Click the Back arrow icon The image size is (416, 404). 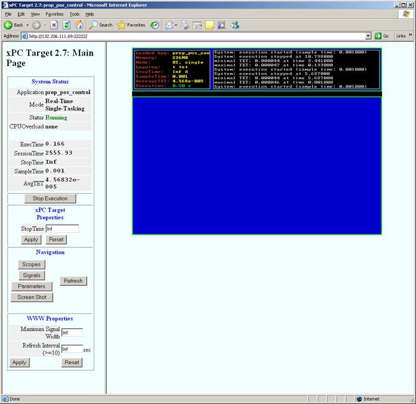coord(8,25)
